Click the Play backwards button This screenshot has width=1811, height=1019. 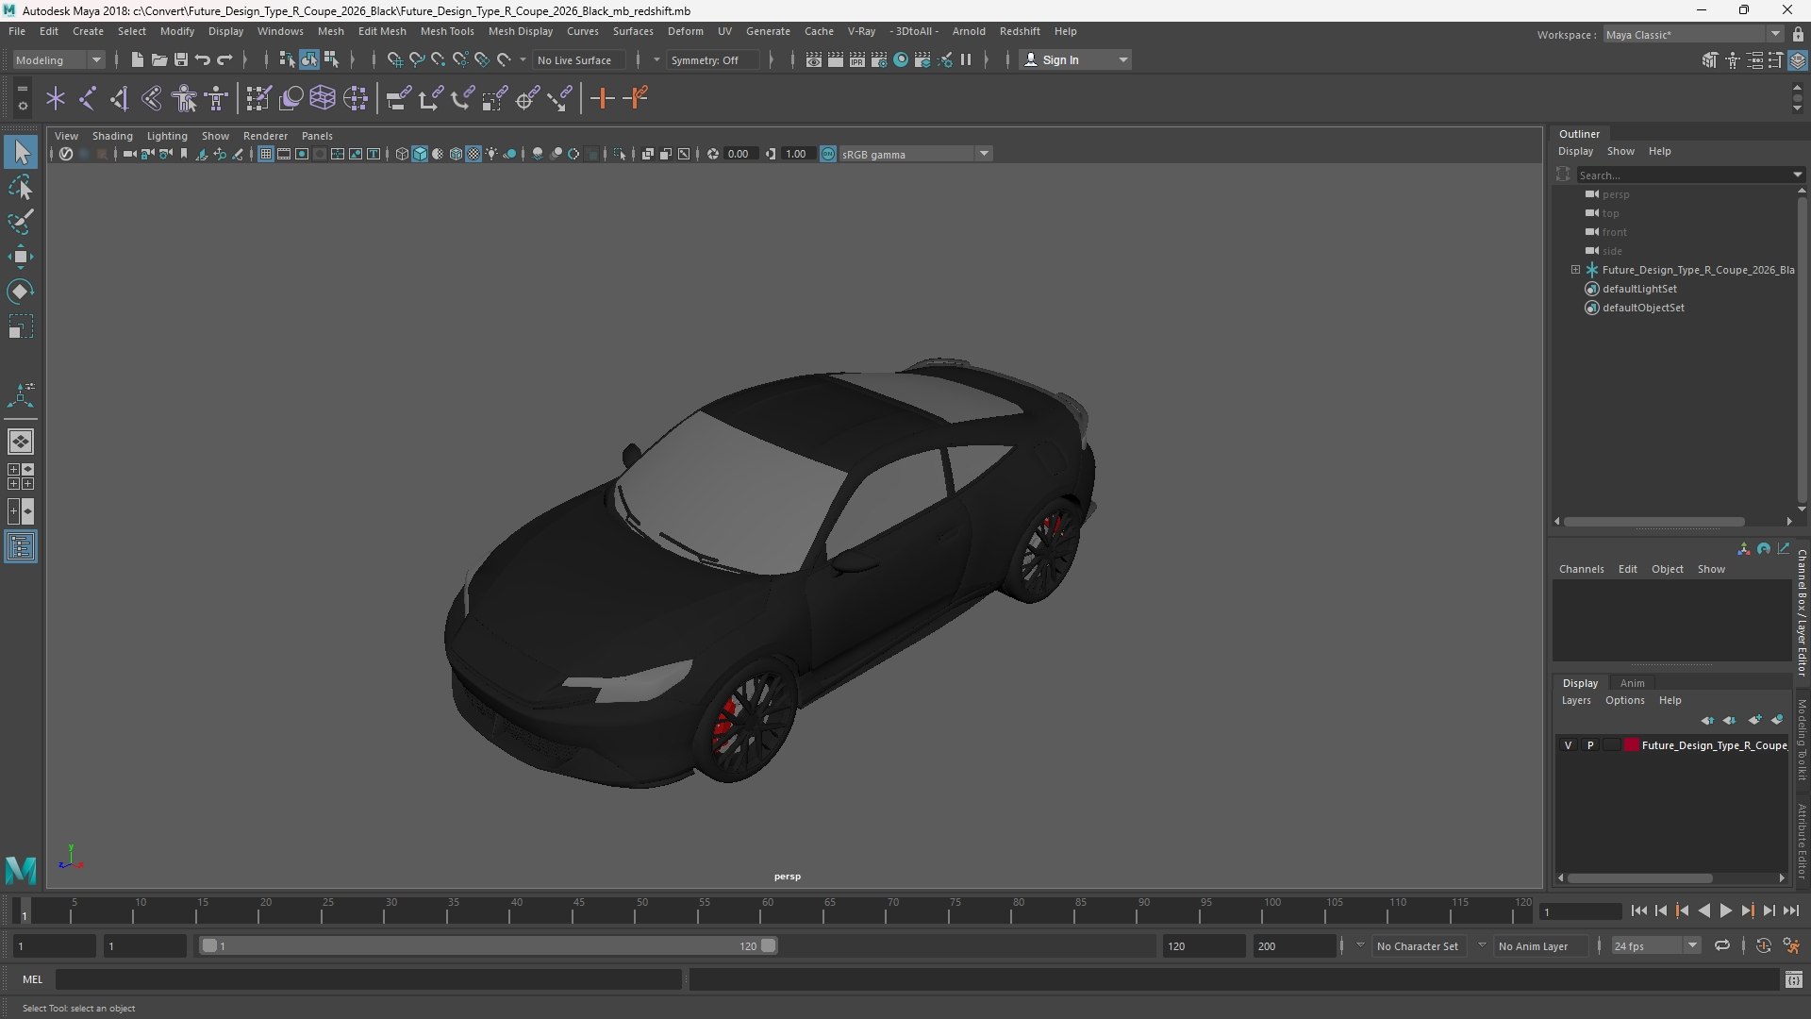click(x=1703, y=910)
